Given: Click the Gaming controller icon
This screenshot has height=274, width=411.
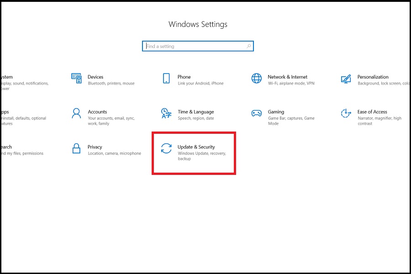Looking at the screenshot, I should coord(257,113).
